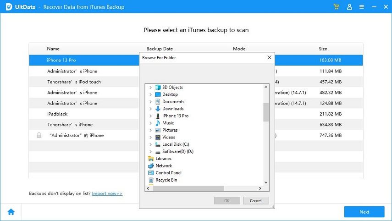Select the Software(D) (D:) drive icon

pyautogui.click(x=158, y=152)
